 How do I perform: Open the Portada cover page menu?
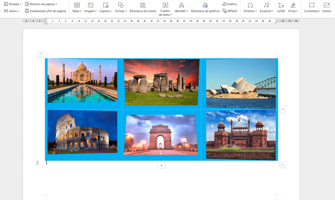[13, 4]
